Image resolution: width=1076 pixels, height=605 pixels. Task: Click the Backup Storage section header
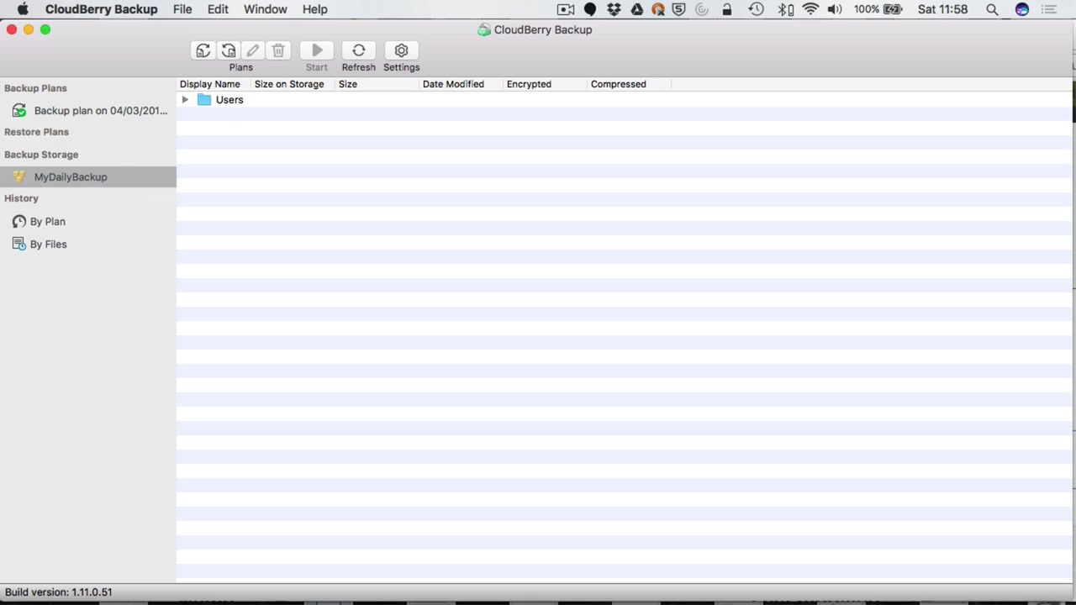[x=41, y=155]
